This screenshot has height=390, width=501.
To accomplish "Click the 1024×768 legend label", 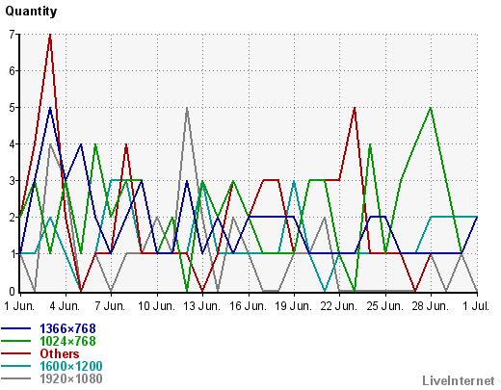I will [67, 341].
